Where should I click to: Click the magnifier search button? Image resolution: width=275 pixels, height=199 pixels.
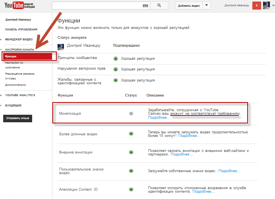(159, 6)
